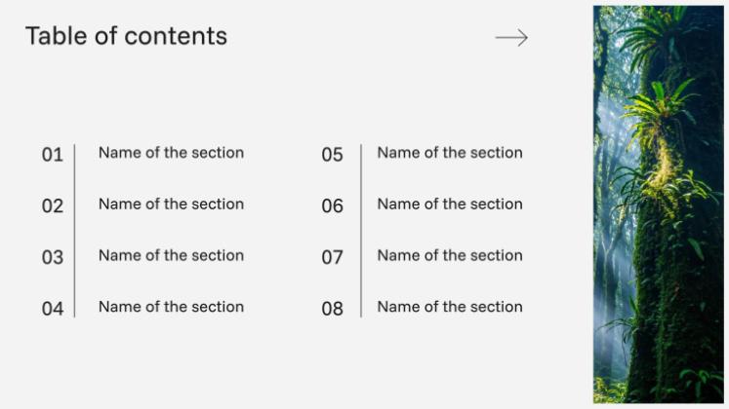Click the section number 08
Screen dimensions: 729x409
coord(333,310)
